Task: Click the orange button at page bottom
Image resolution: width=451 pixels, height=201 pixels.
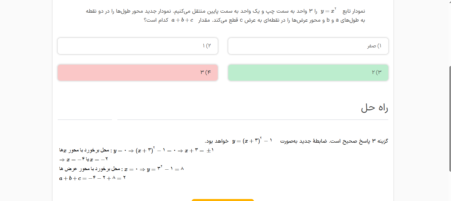Action: [x=223, y=200]
